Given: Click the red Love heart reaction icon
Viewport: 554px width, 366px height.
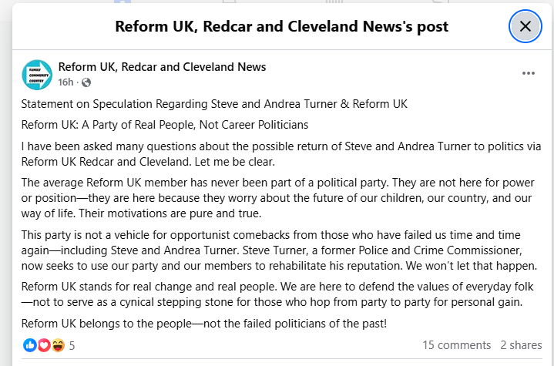Looking at the screenshot, I should pos(43,345).
